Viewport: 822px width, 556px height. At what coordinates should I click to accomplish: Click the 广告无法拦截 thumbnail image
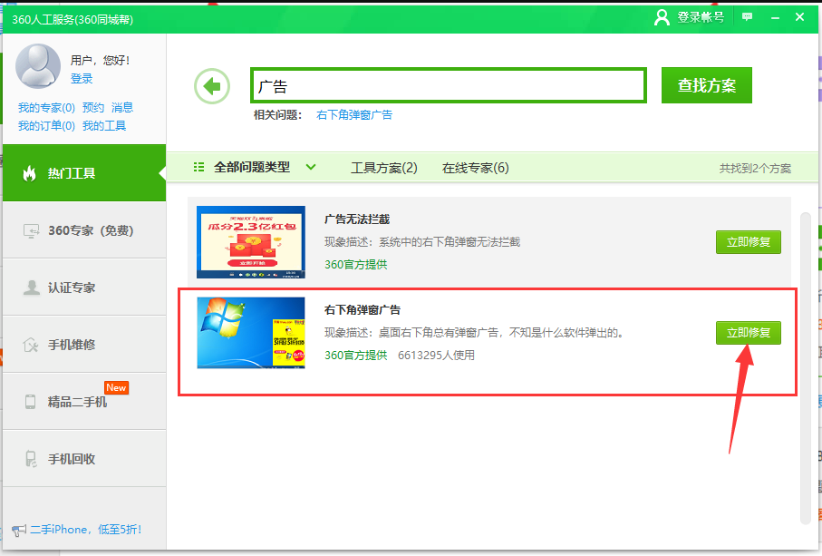point(251,242)
